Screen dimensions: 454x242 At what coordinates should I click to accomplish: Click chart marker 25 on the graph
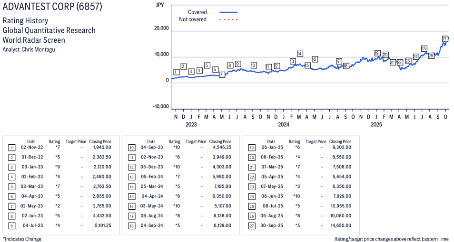(424, 48)
